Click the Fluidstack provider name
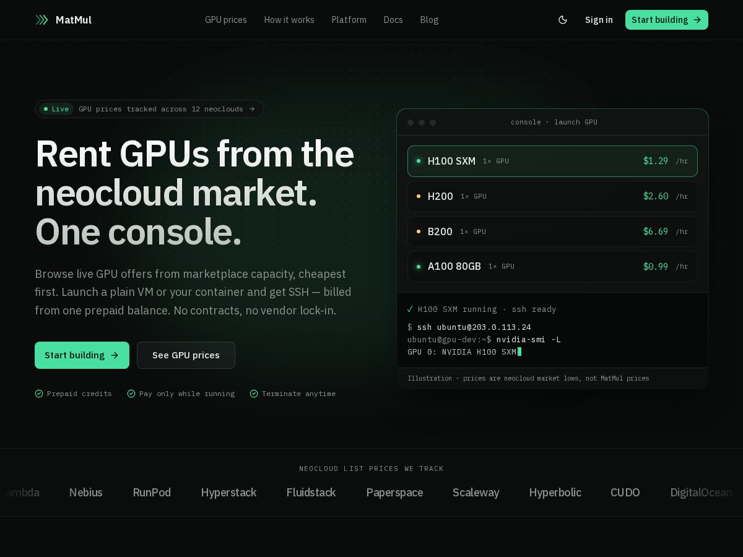Screen dimensions: 743x557 (x=311, y=493)
